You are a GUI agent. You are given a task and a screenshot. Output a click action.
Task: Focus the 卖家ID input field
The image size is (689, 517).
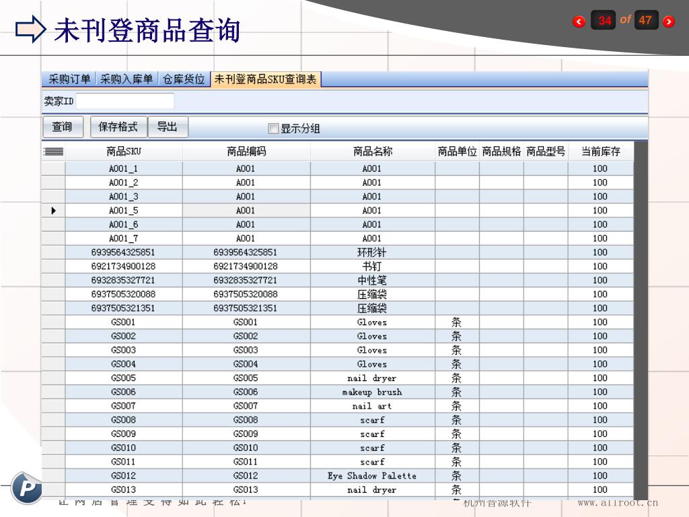(124, 101)
